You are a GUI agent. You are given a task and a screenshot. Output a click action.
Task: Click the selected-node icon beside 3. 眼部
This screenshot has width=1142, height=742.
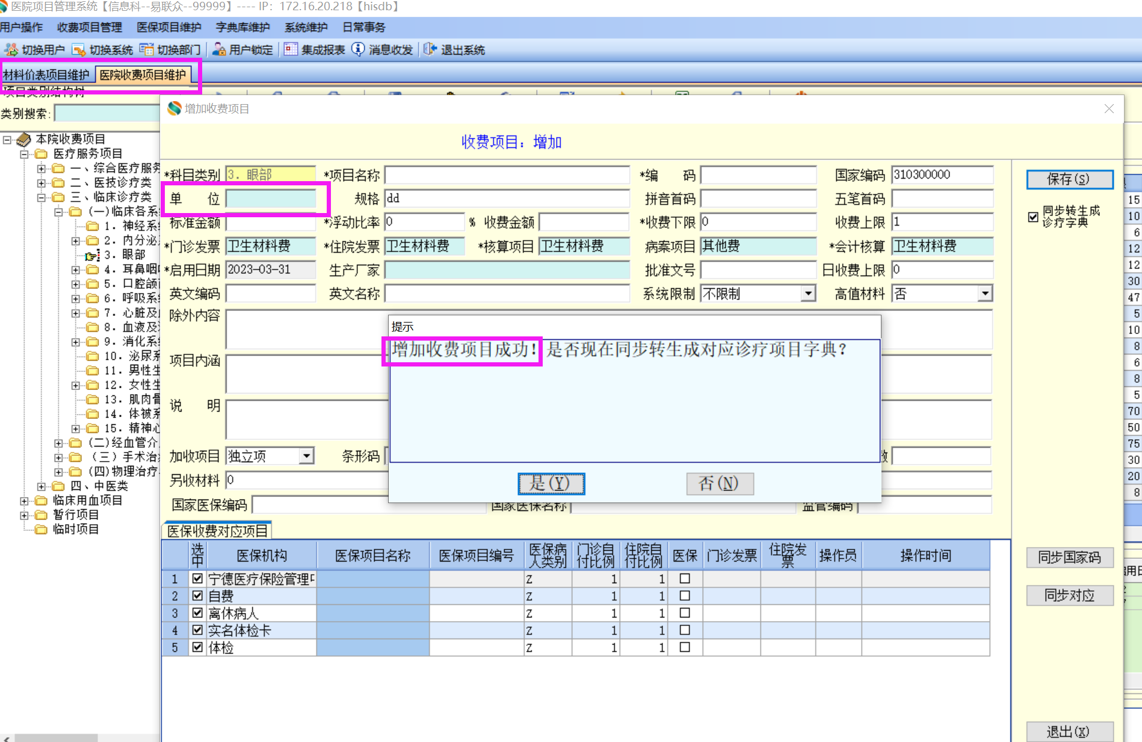[92, 256]
